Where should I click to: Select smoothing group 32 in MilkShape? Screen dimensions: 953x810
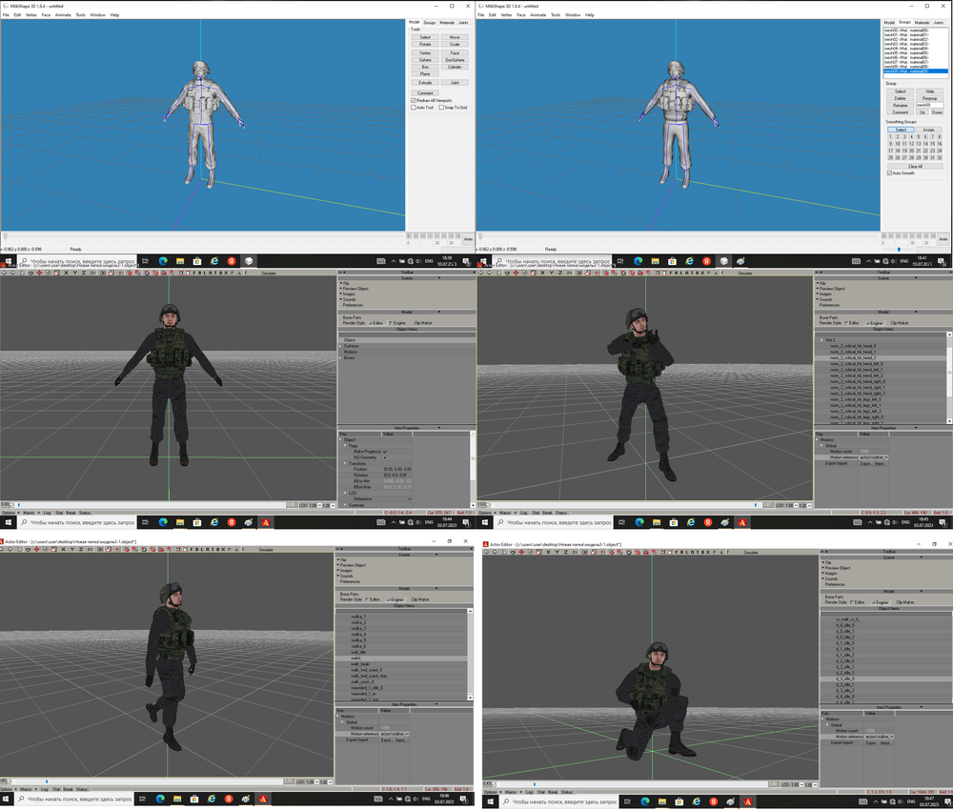(939, 158)
